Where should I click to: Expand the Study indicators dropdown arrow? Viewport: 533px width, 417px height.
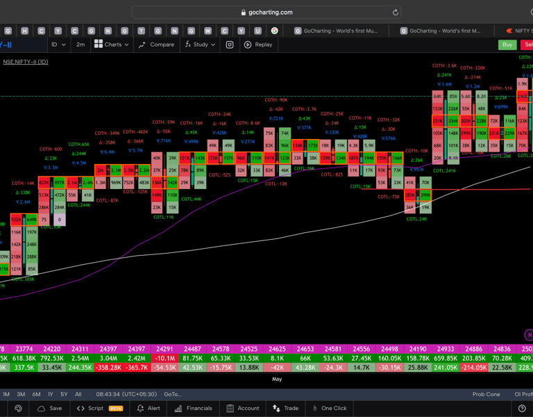click(213, 44)
